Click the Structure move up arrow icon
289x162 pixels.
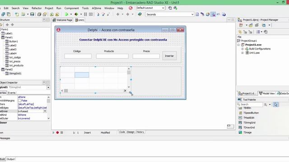pos(7,25)
